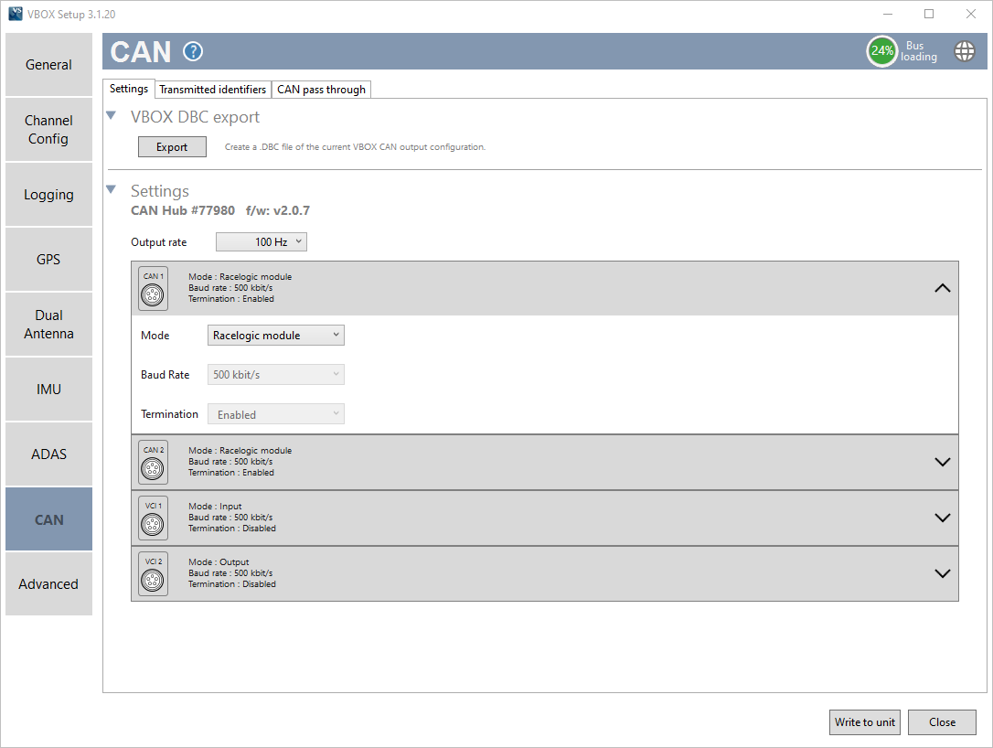Viewport: 993px width, 748px height.
Task: Collapse the CAN 1 port panel chevron
Action: click(x=943, y=288)
